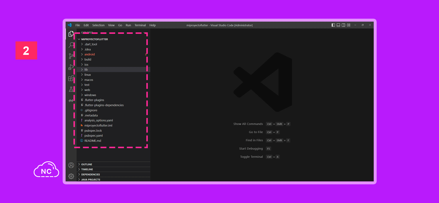The image size is (439, 203).
Task: Open the Customize Layout control
Action: click(348, 25)
